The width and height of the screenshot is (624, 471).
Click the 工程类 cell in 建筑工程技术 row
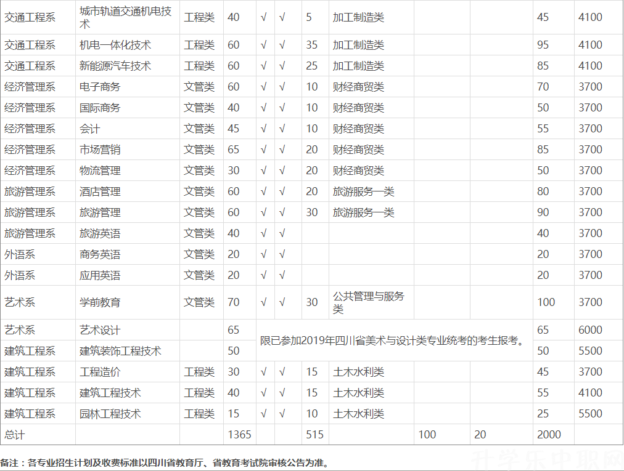click(x=202, y=393)
